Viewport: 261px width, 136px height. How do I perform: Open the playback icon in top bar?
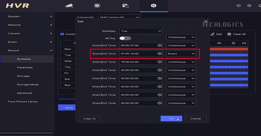click(97, 6)
